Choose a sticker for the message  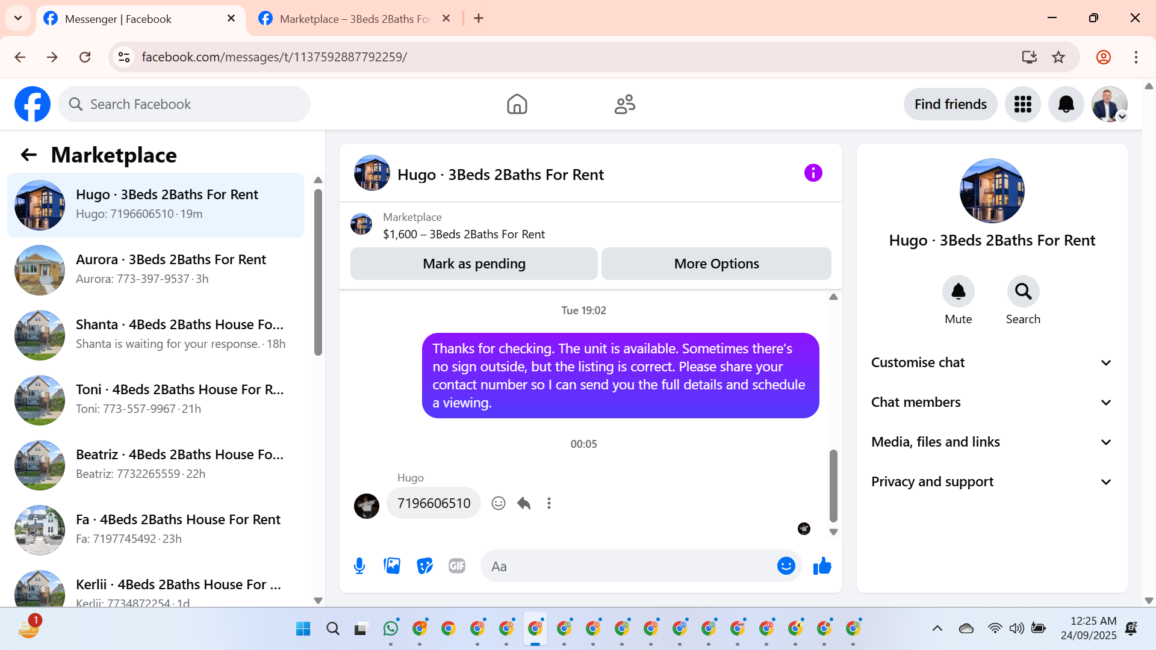[424, 566]
